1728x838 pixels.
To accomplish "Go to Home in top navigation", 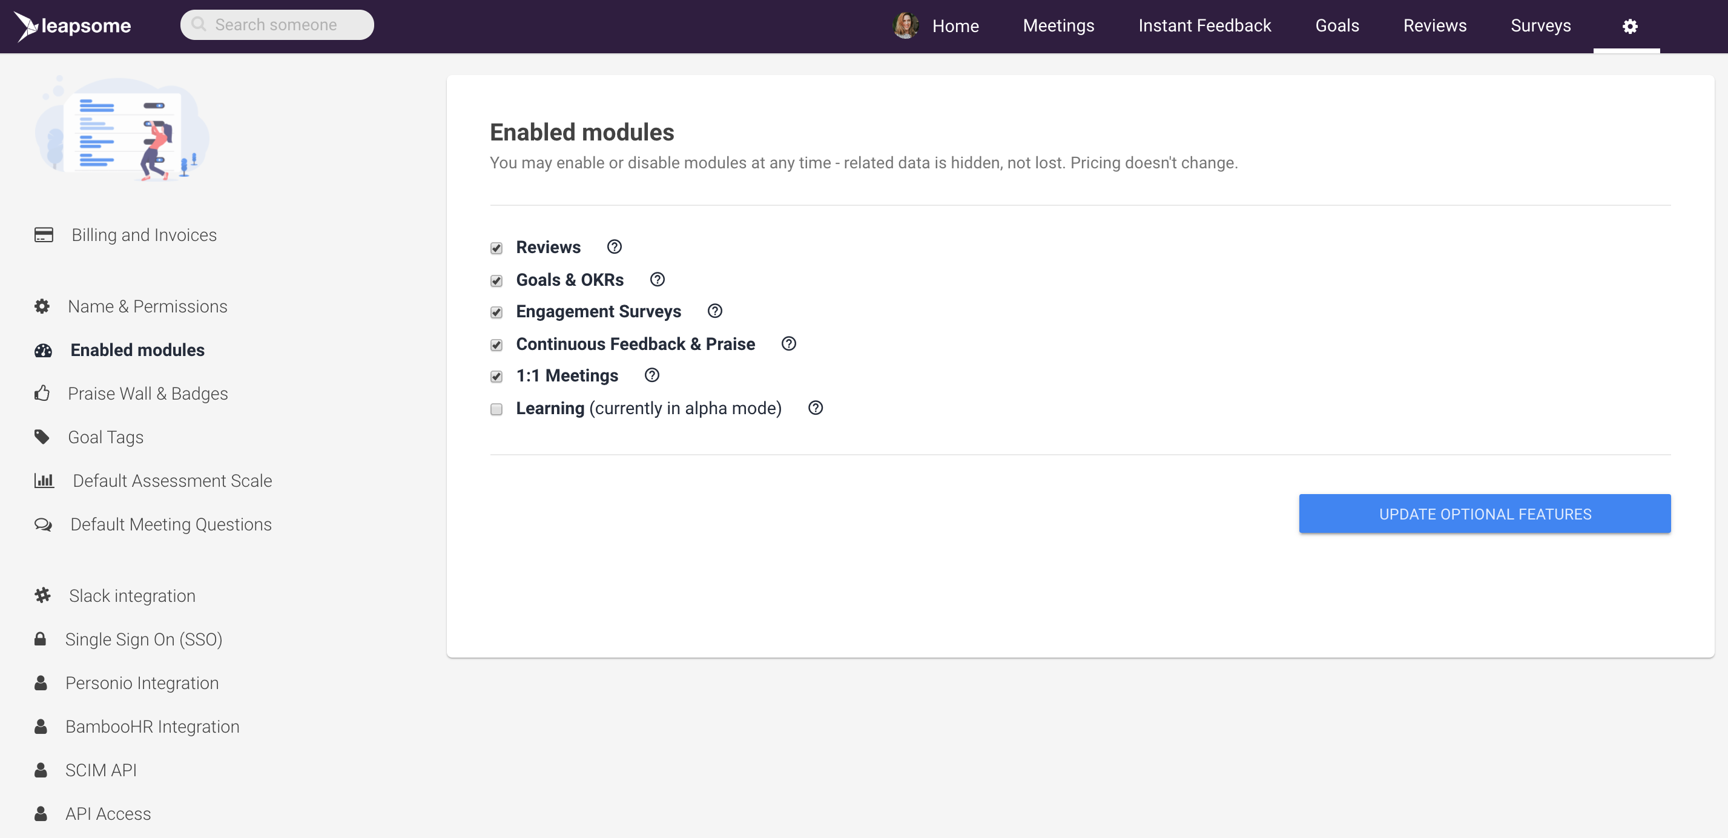I will click(955, 25).
